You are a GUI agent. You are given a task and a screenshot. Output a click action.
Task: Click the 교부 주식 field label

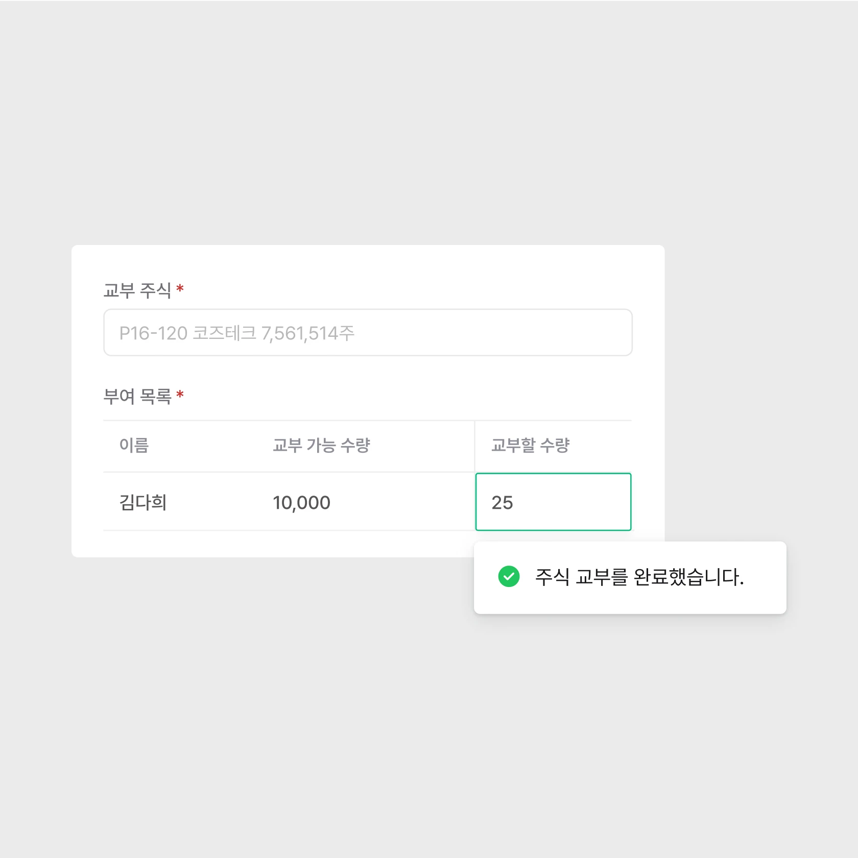[138, 291]
